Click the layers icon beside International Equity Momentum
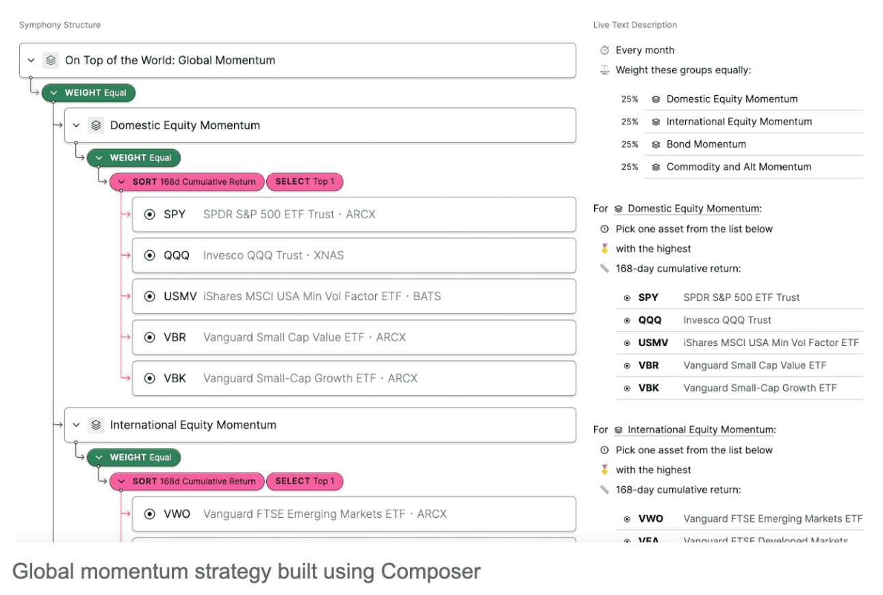 coord(96,425)
